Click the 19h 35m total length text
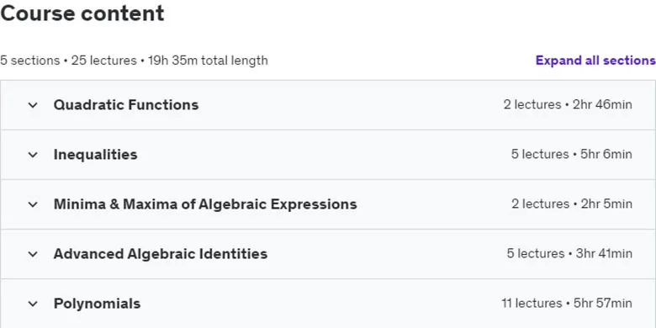 pos(208,61)
